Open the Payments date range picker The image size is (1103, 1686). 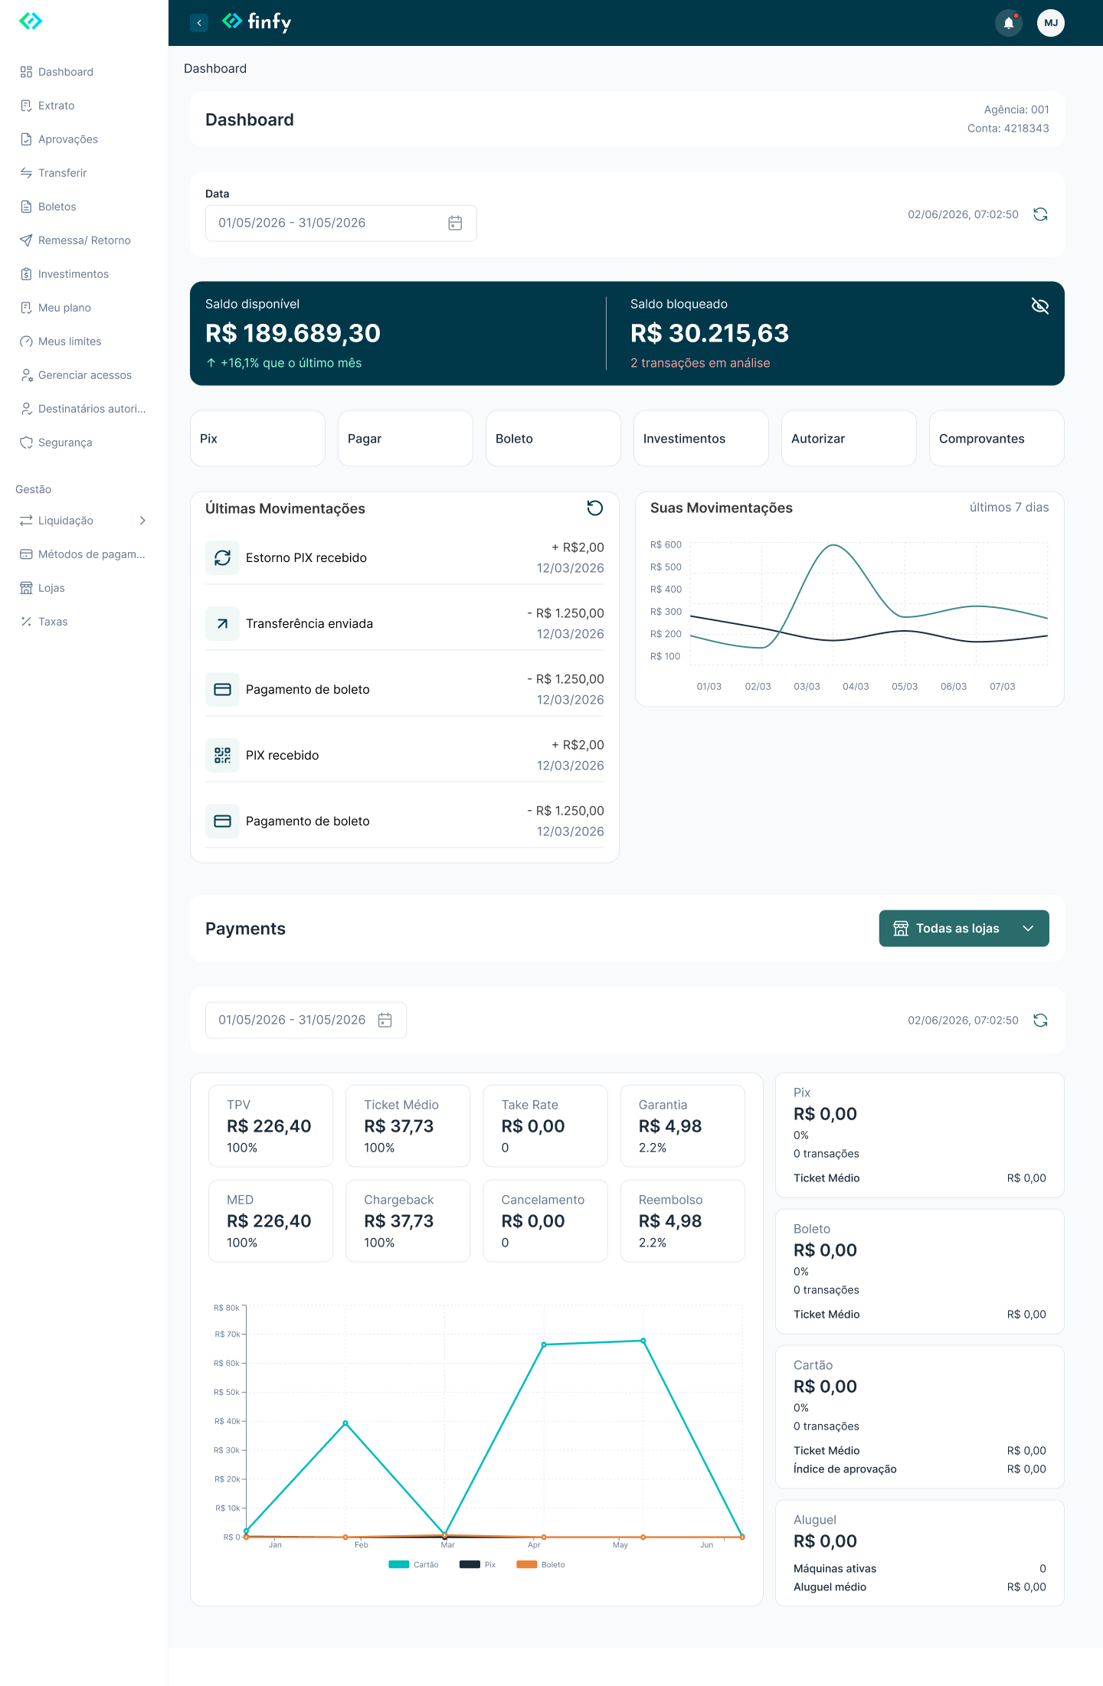(306, 1020)
